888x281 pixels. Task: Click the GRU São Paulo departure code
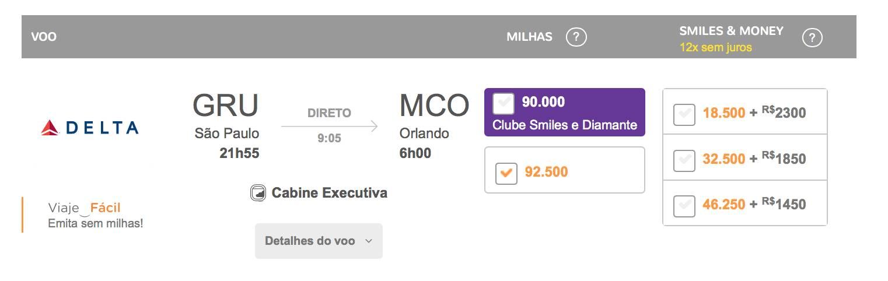tap(226, 106)
